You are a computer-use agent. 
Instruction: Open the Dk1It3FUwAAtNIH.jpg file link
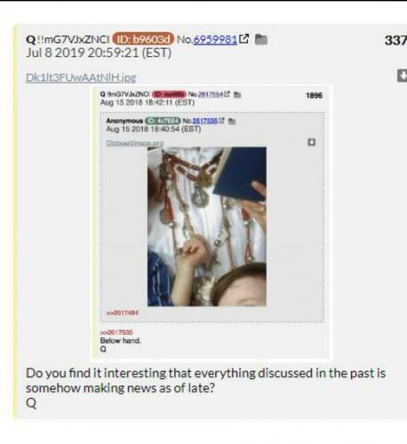coord(81,77)
